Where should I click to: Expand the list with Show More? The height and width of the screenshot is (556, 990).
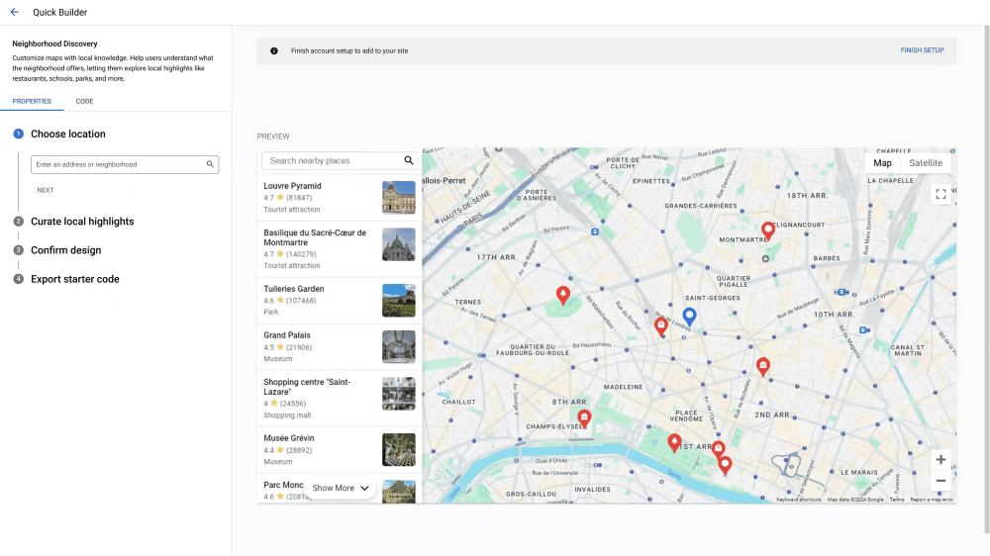coord(341,488)
